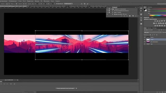Add a Curves adjustment layer

click(160, 21)
